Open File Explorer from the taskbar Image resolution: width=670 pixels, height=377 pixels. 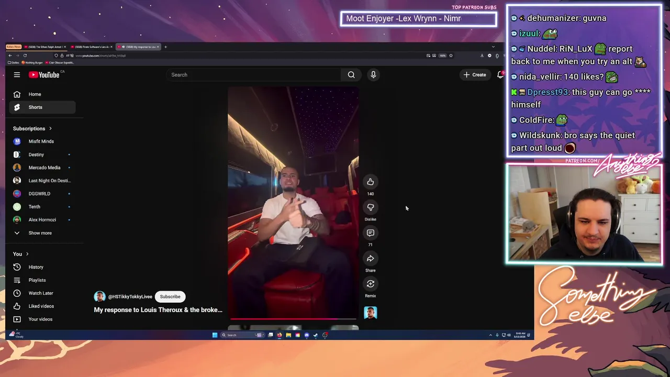click(288, 335)
